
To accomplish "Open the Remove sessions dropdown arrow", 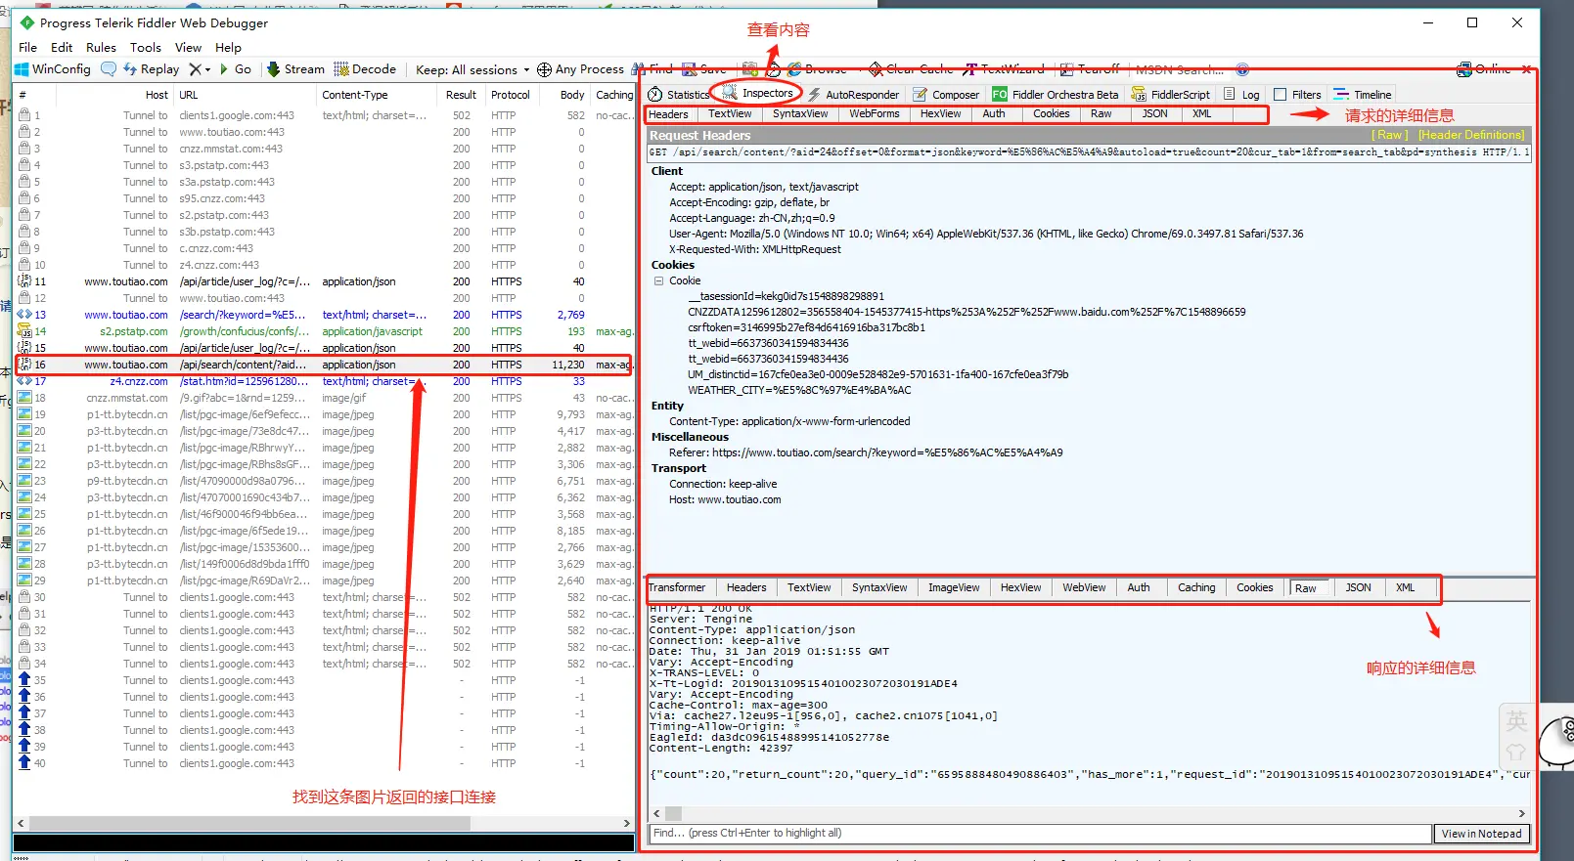I will point(207,70).
